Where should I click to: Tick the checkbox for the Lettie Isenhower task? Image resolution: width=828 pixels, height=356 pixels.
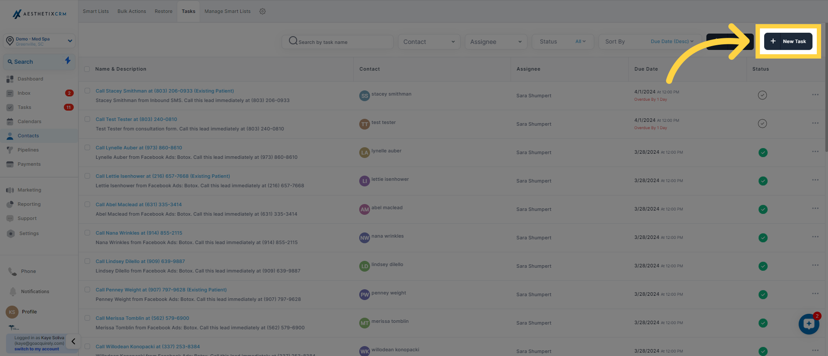[87, 176]
